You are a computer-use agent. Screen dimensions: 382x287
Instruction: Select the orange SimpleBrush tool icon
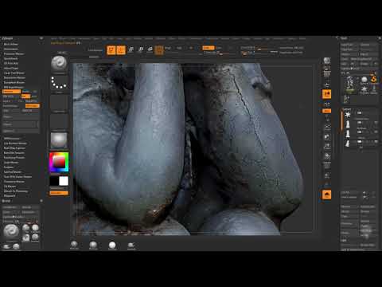(x=374, y=80)
